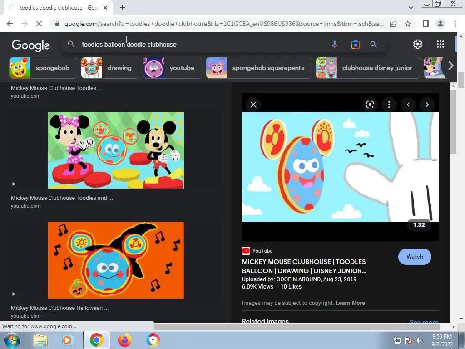The image size is (465, 349).
Task: Click the preview panel scrollbar
Action: 454,122
